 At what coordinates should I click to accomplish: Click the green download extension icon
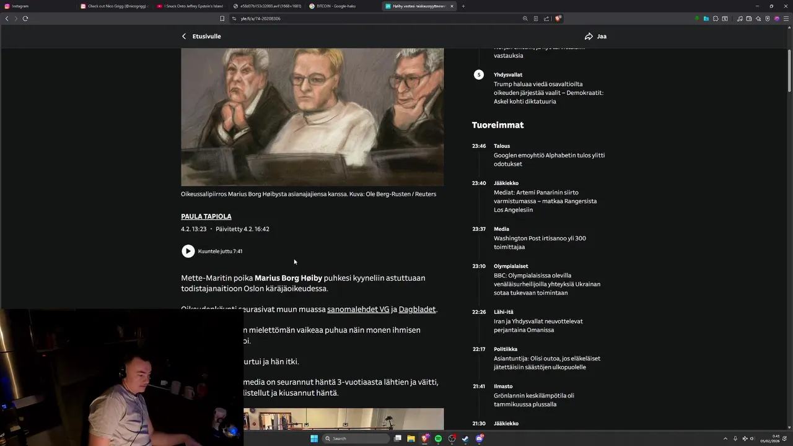697,19
